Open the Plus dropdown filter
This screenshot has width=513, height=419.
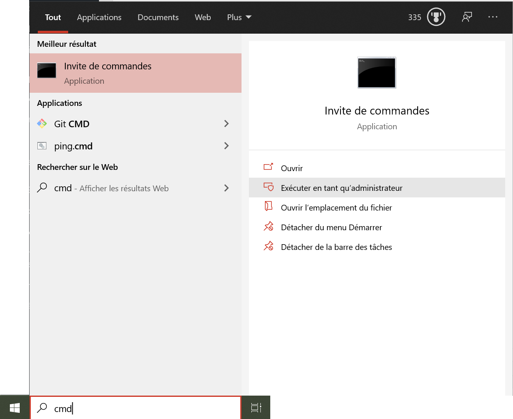point(239,17)
